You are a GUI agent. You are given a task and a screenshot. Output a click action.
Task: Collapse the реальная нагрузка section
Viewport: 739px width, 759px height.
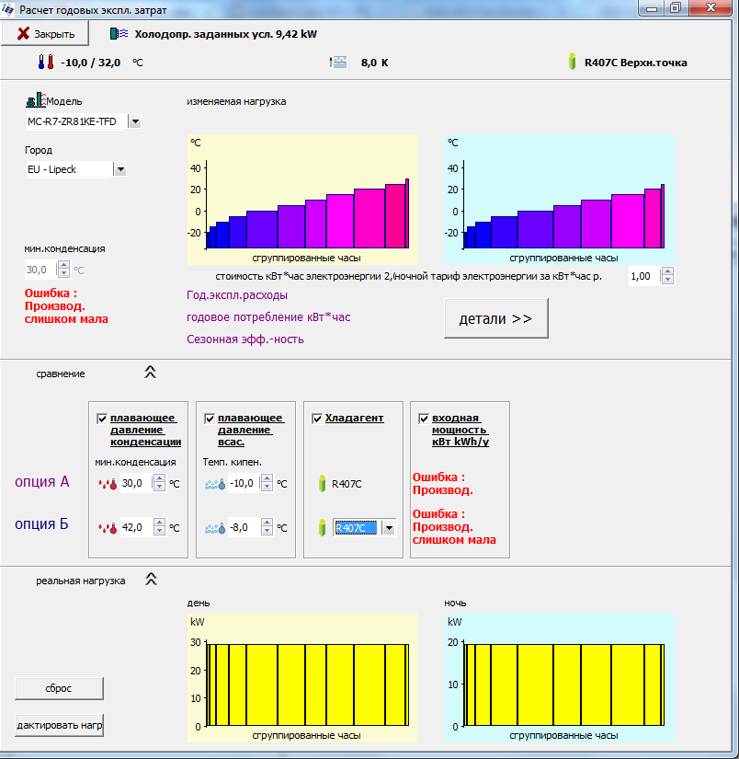(152, 580)
